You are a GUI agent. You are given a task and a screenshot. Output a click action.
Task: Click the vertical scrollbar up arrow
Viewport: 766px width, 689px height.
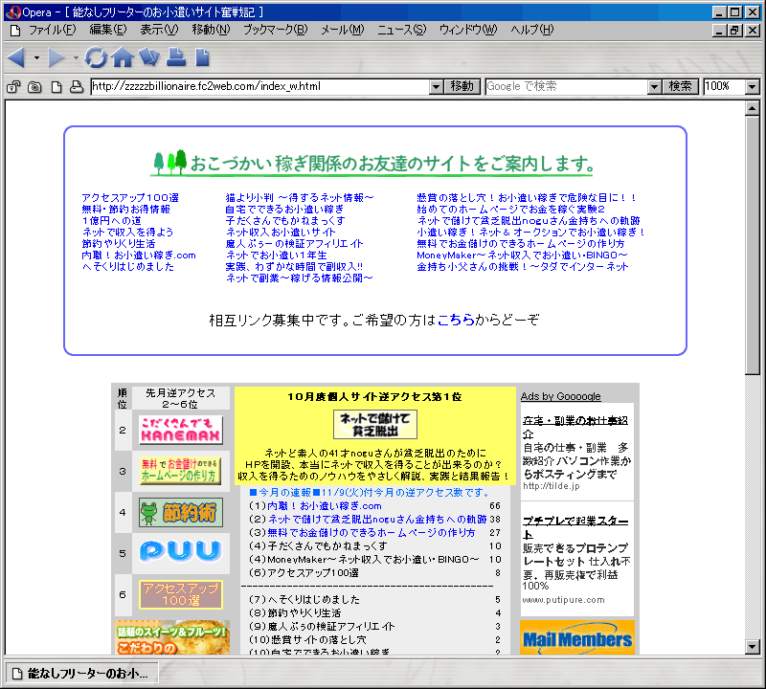[x=753, y=108]
